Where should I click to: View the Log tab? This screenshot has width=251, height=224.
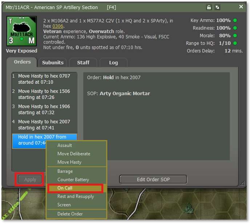[x=113, y=62]
